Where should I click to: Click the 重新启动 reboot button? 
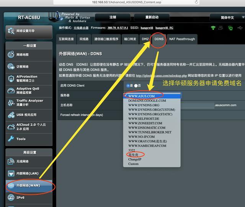coord(152,17)
